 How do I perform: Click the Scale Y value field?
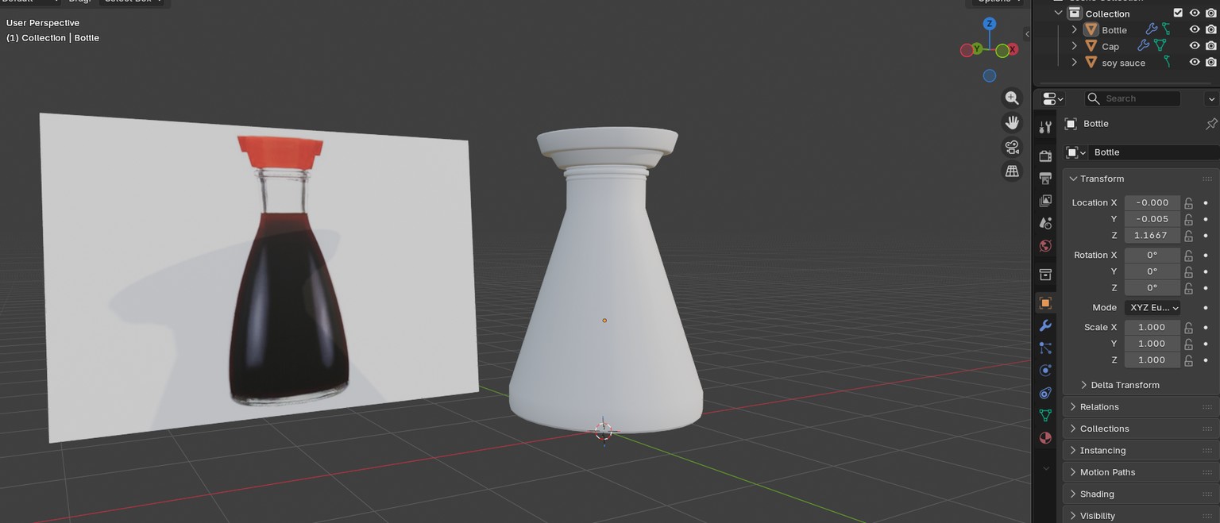click(x=1152, y=344)
